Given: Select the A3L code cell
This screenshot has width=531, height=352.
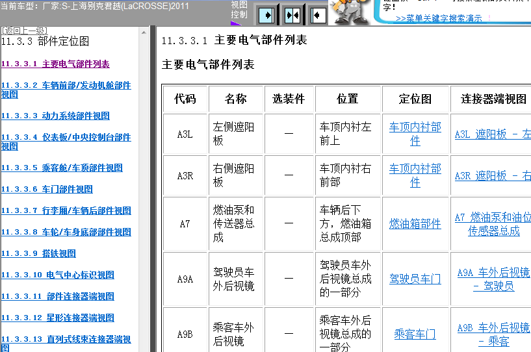Looking at the screenshot, I should tap(185, 134).
